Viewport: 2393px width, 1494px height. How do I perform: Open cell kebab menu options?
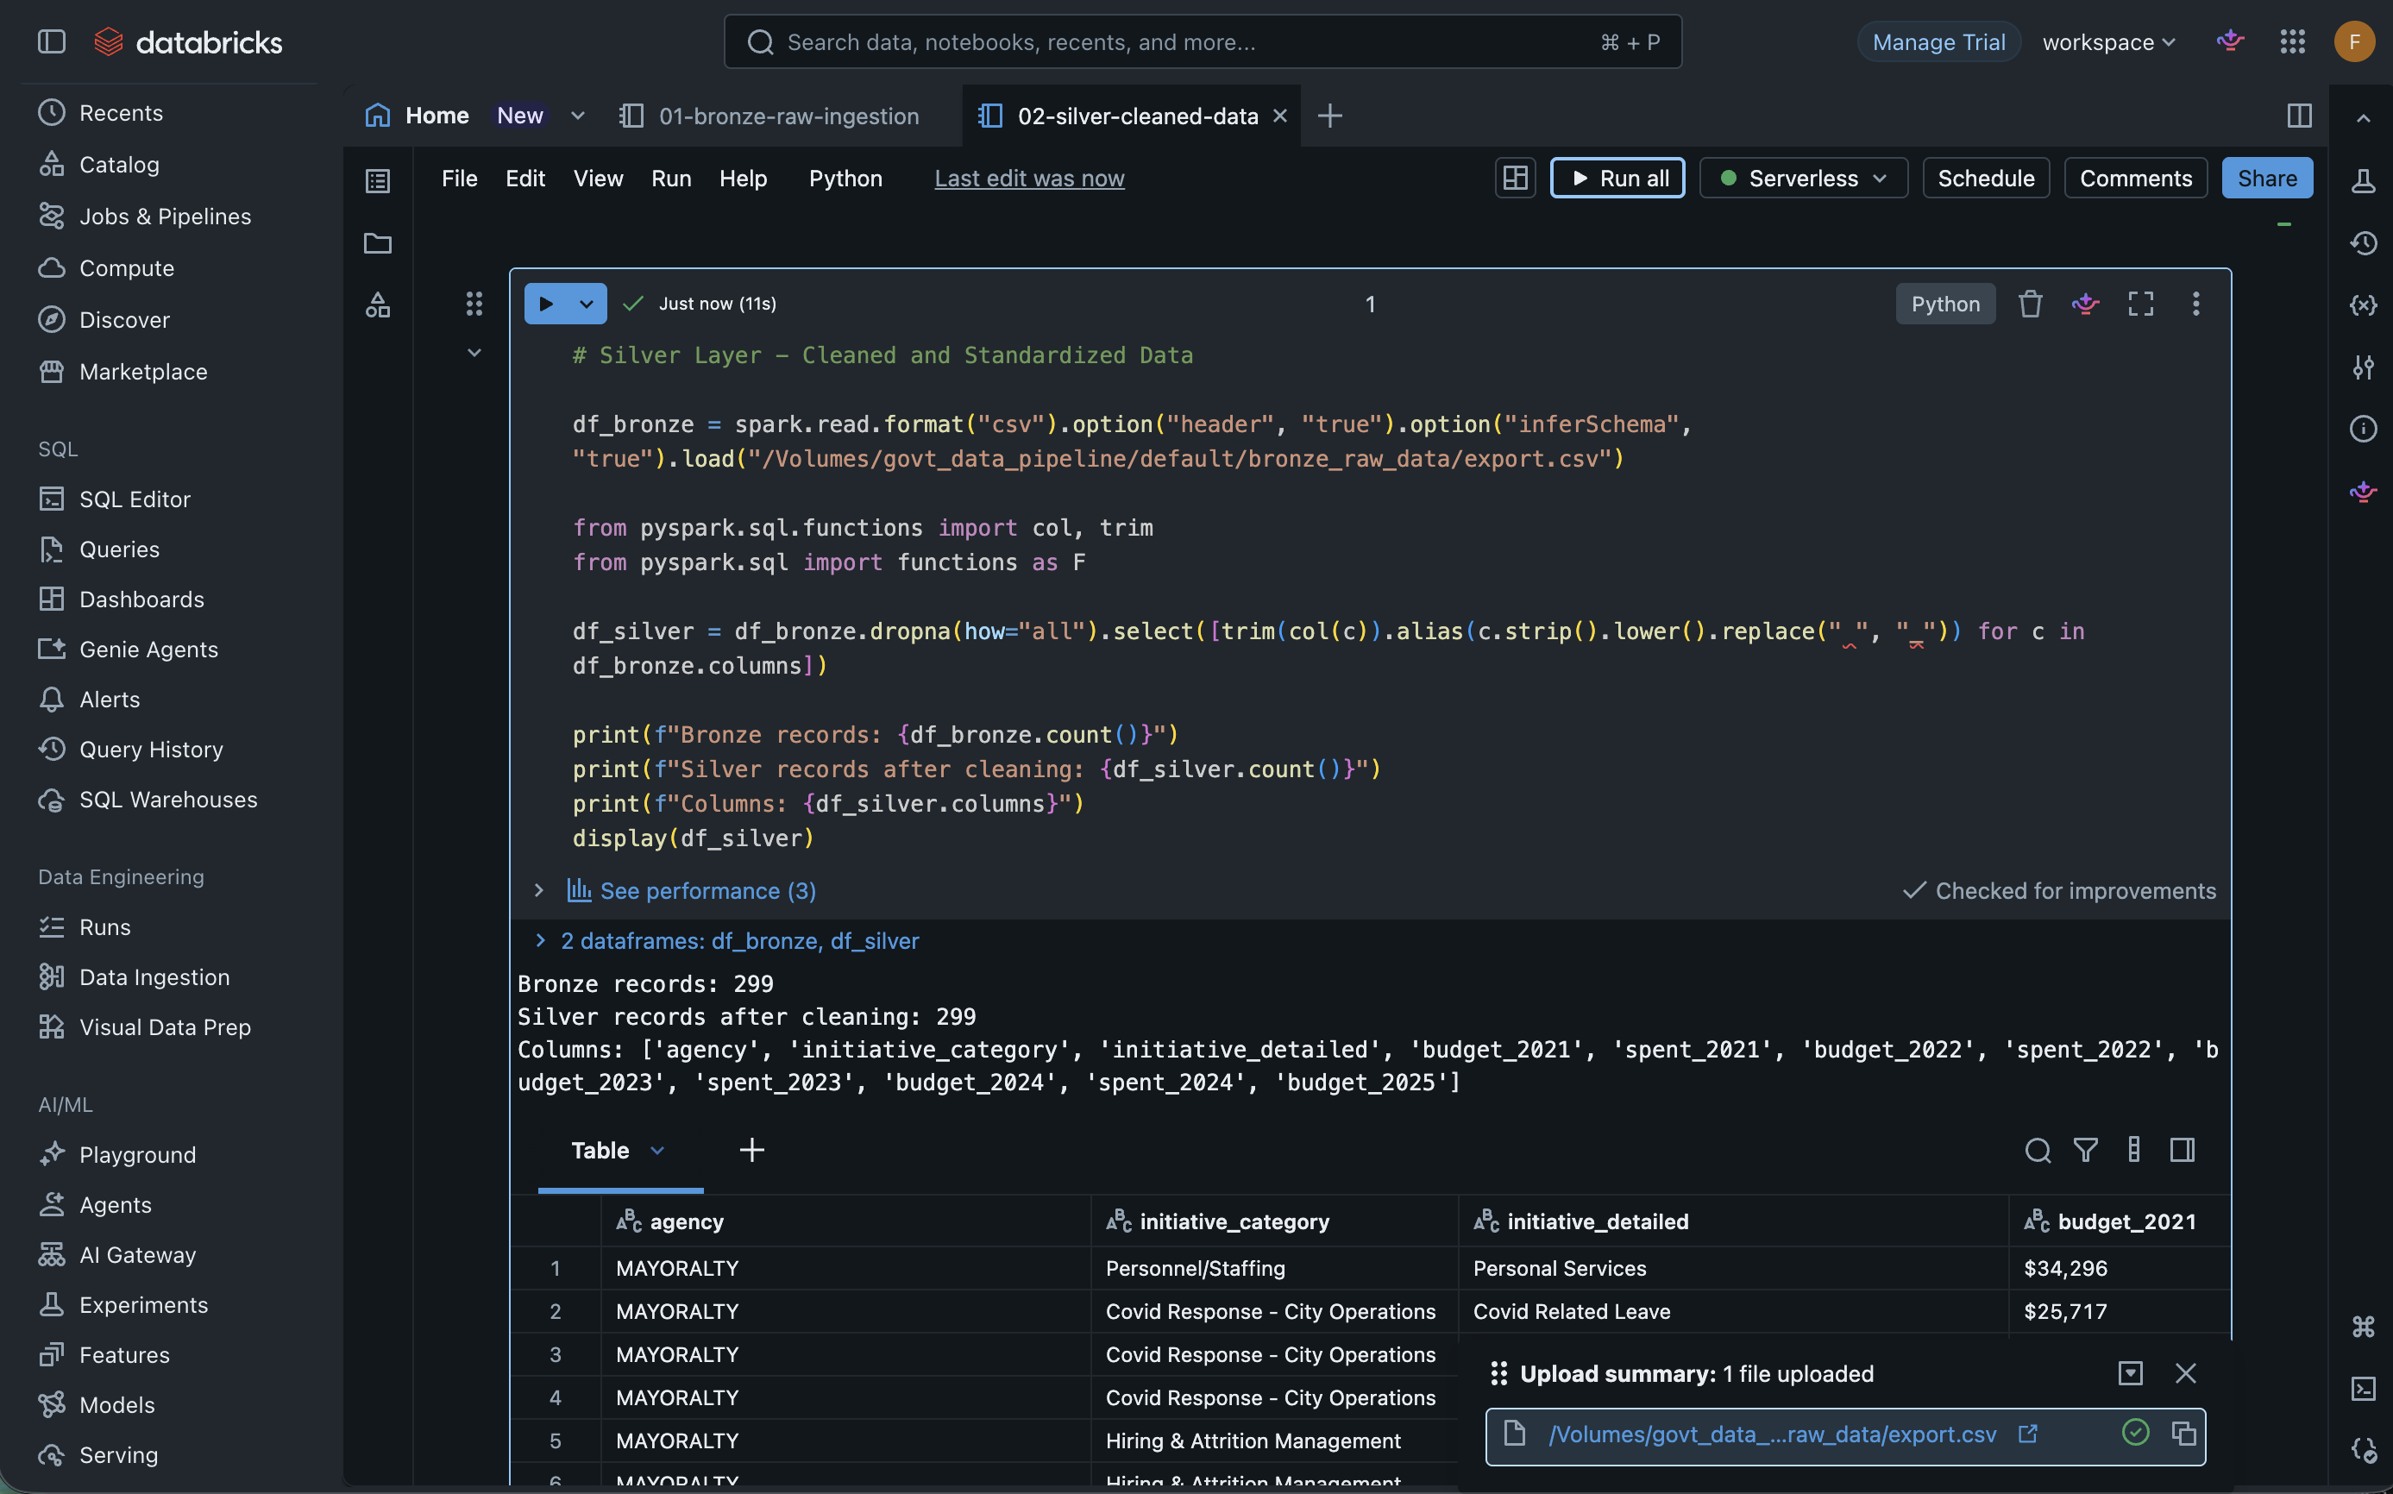2196,304
